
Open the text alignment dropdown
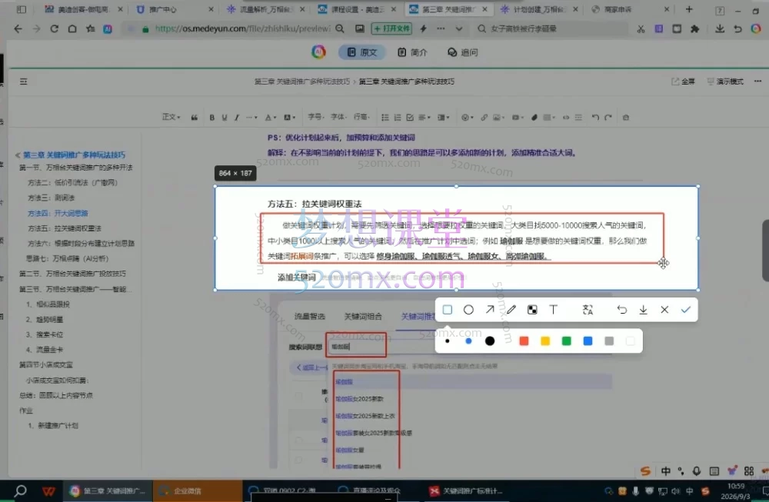(424, 118)
